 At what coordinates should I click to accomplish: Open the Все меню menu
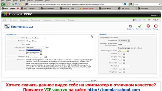(13, 20)
